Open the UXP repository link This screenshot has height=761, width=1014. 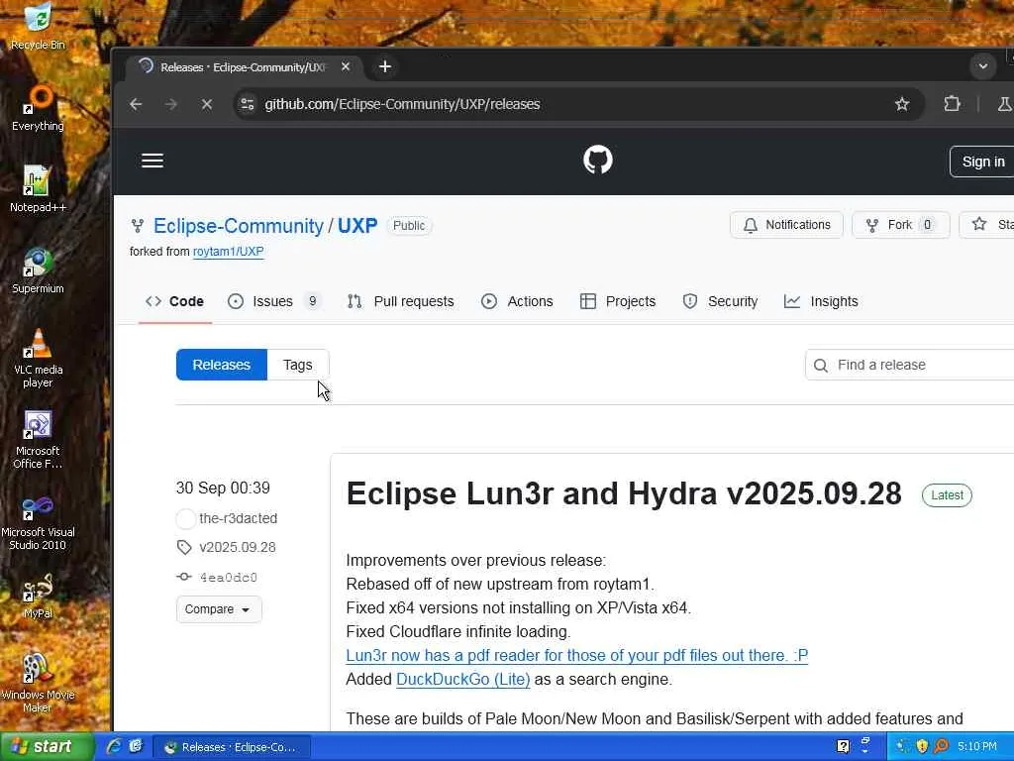tap(356, 226)
